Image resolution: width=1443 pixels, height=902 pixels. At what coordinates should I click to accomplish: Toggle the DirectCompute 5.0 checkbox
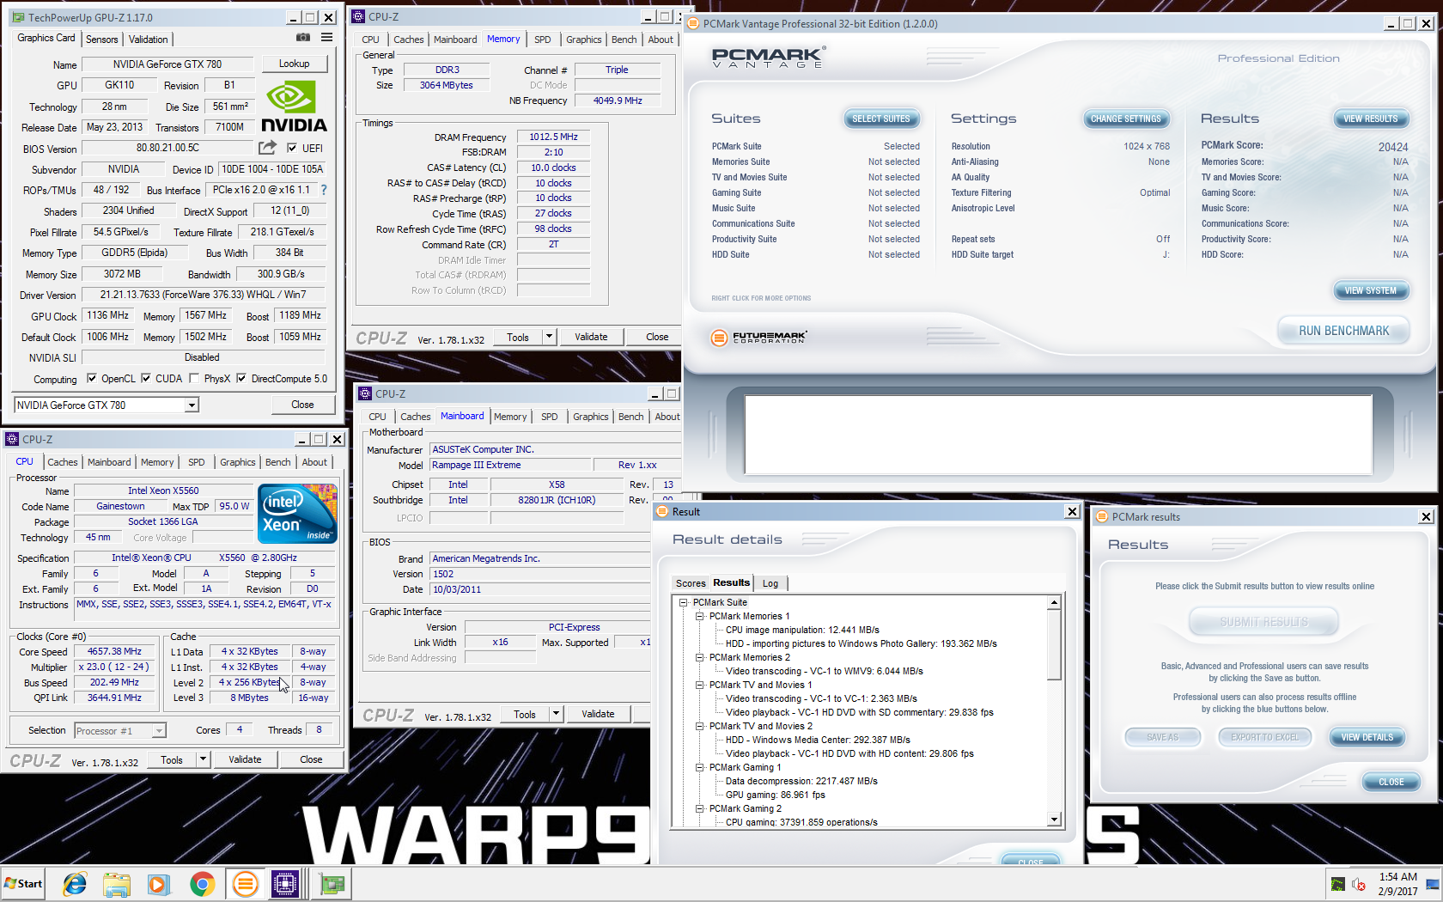pyautogui.click(x=241, y=378)
